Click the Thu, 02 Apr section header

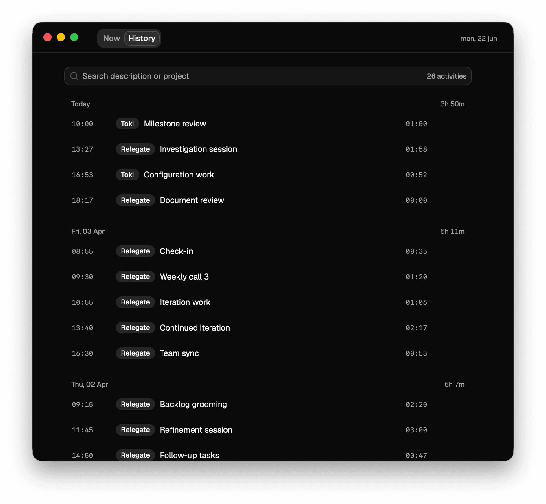point(89,385)
